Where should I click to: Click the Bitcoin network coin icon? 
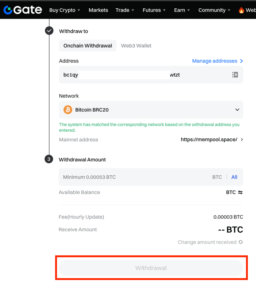[68, 110]
